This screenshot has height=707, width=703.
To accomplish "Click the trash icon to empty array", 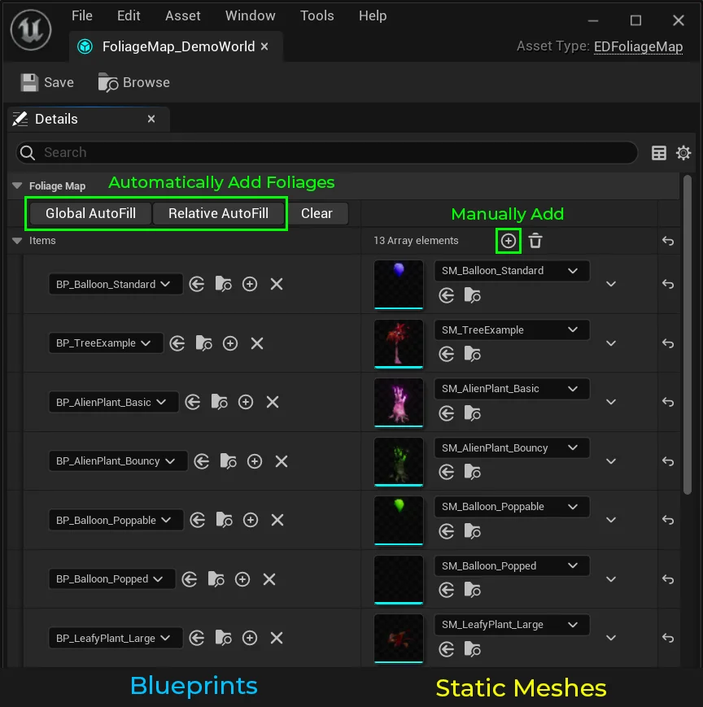I will (x=535, y=241).
